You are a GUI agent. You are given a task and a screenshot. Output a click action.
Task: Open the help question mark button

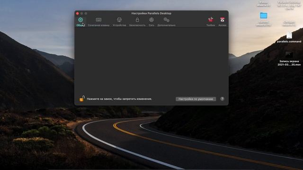[x=222, y=99]
